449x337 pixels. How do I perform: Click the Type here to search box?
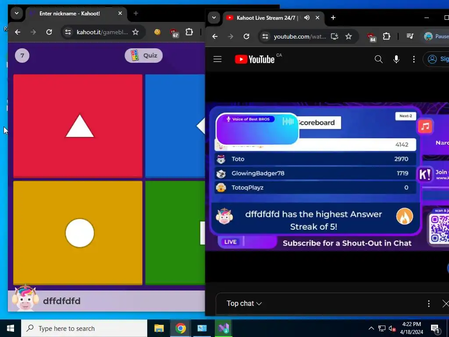point(84,328)
